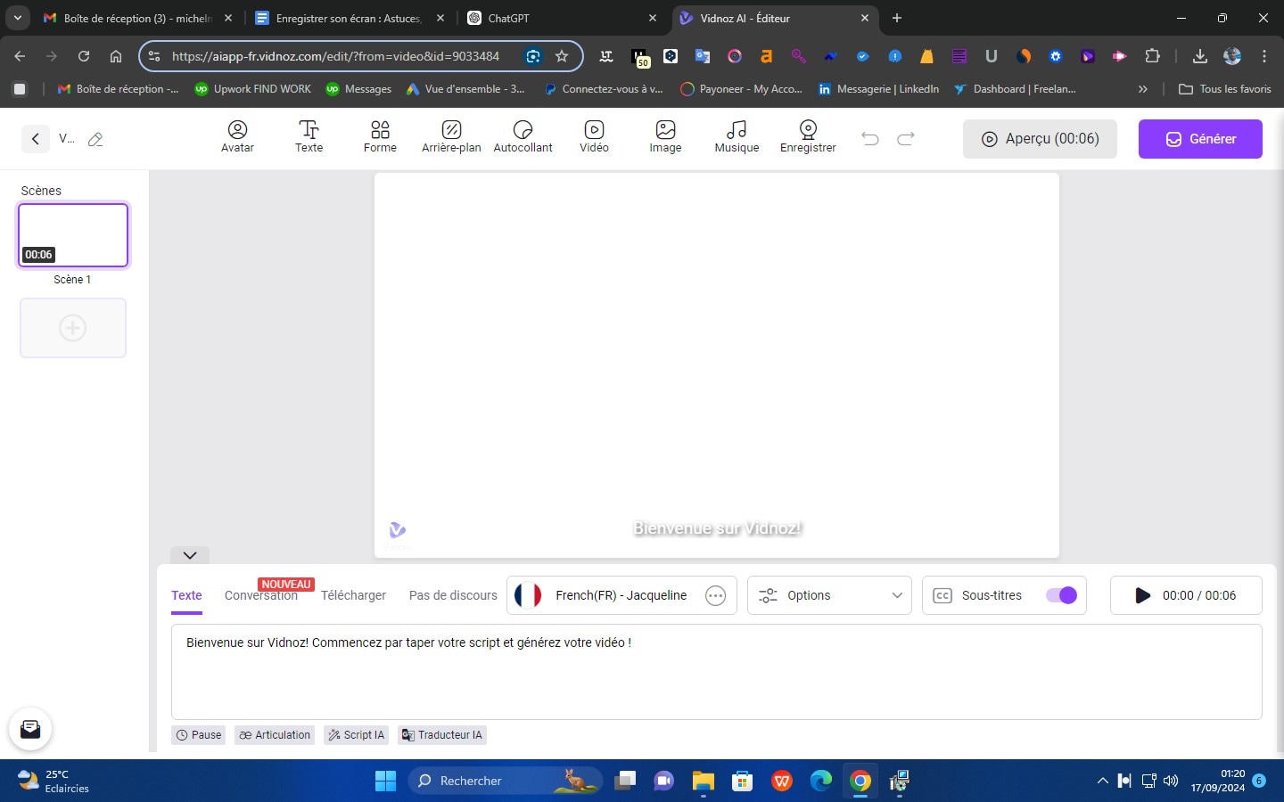This screenshot has width=1284, height=802.
Task: Select the Pas de discours tab
Action: tap(453, 595)
